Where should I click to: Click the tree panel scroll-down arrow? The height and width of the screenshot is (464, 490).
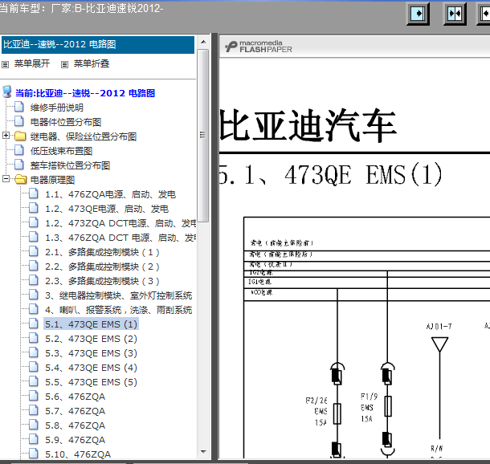(203, 452)
